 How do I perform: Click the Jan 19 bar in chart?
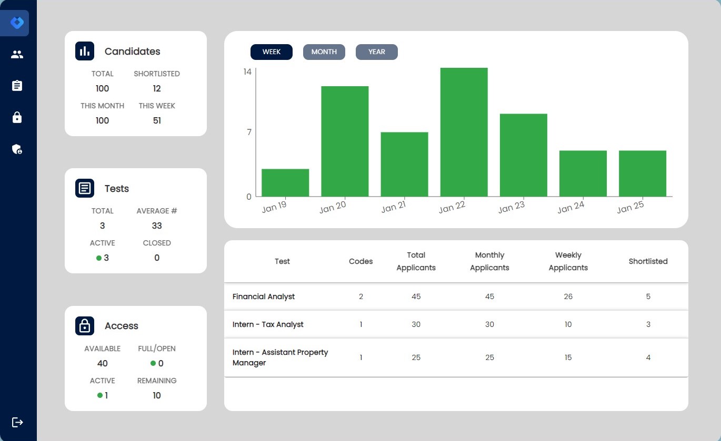click(x=285, y=183)
